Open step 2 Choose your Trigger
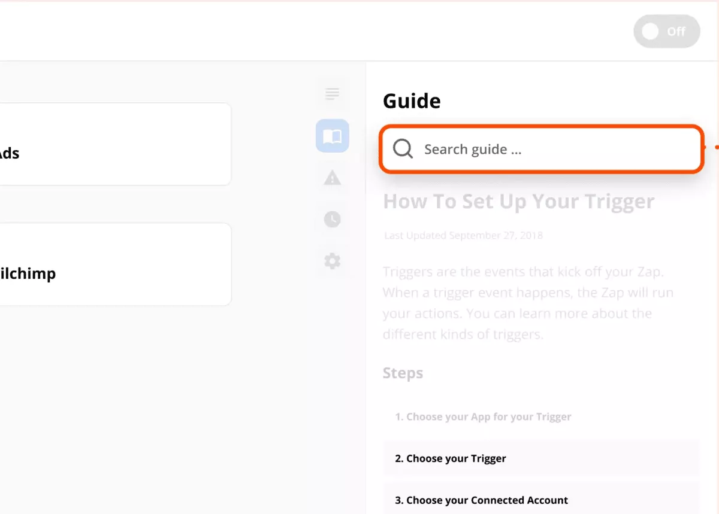This screenshot has width=719, height=514. tap(541, 458)
